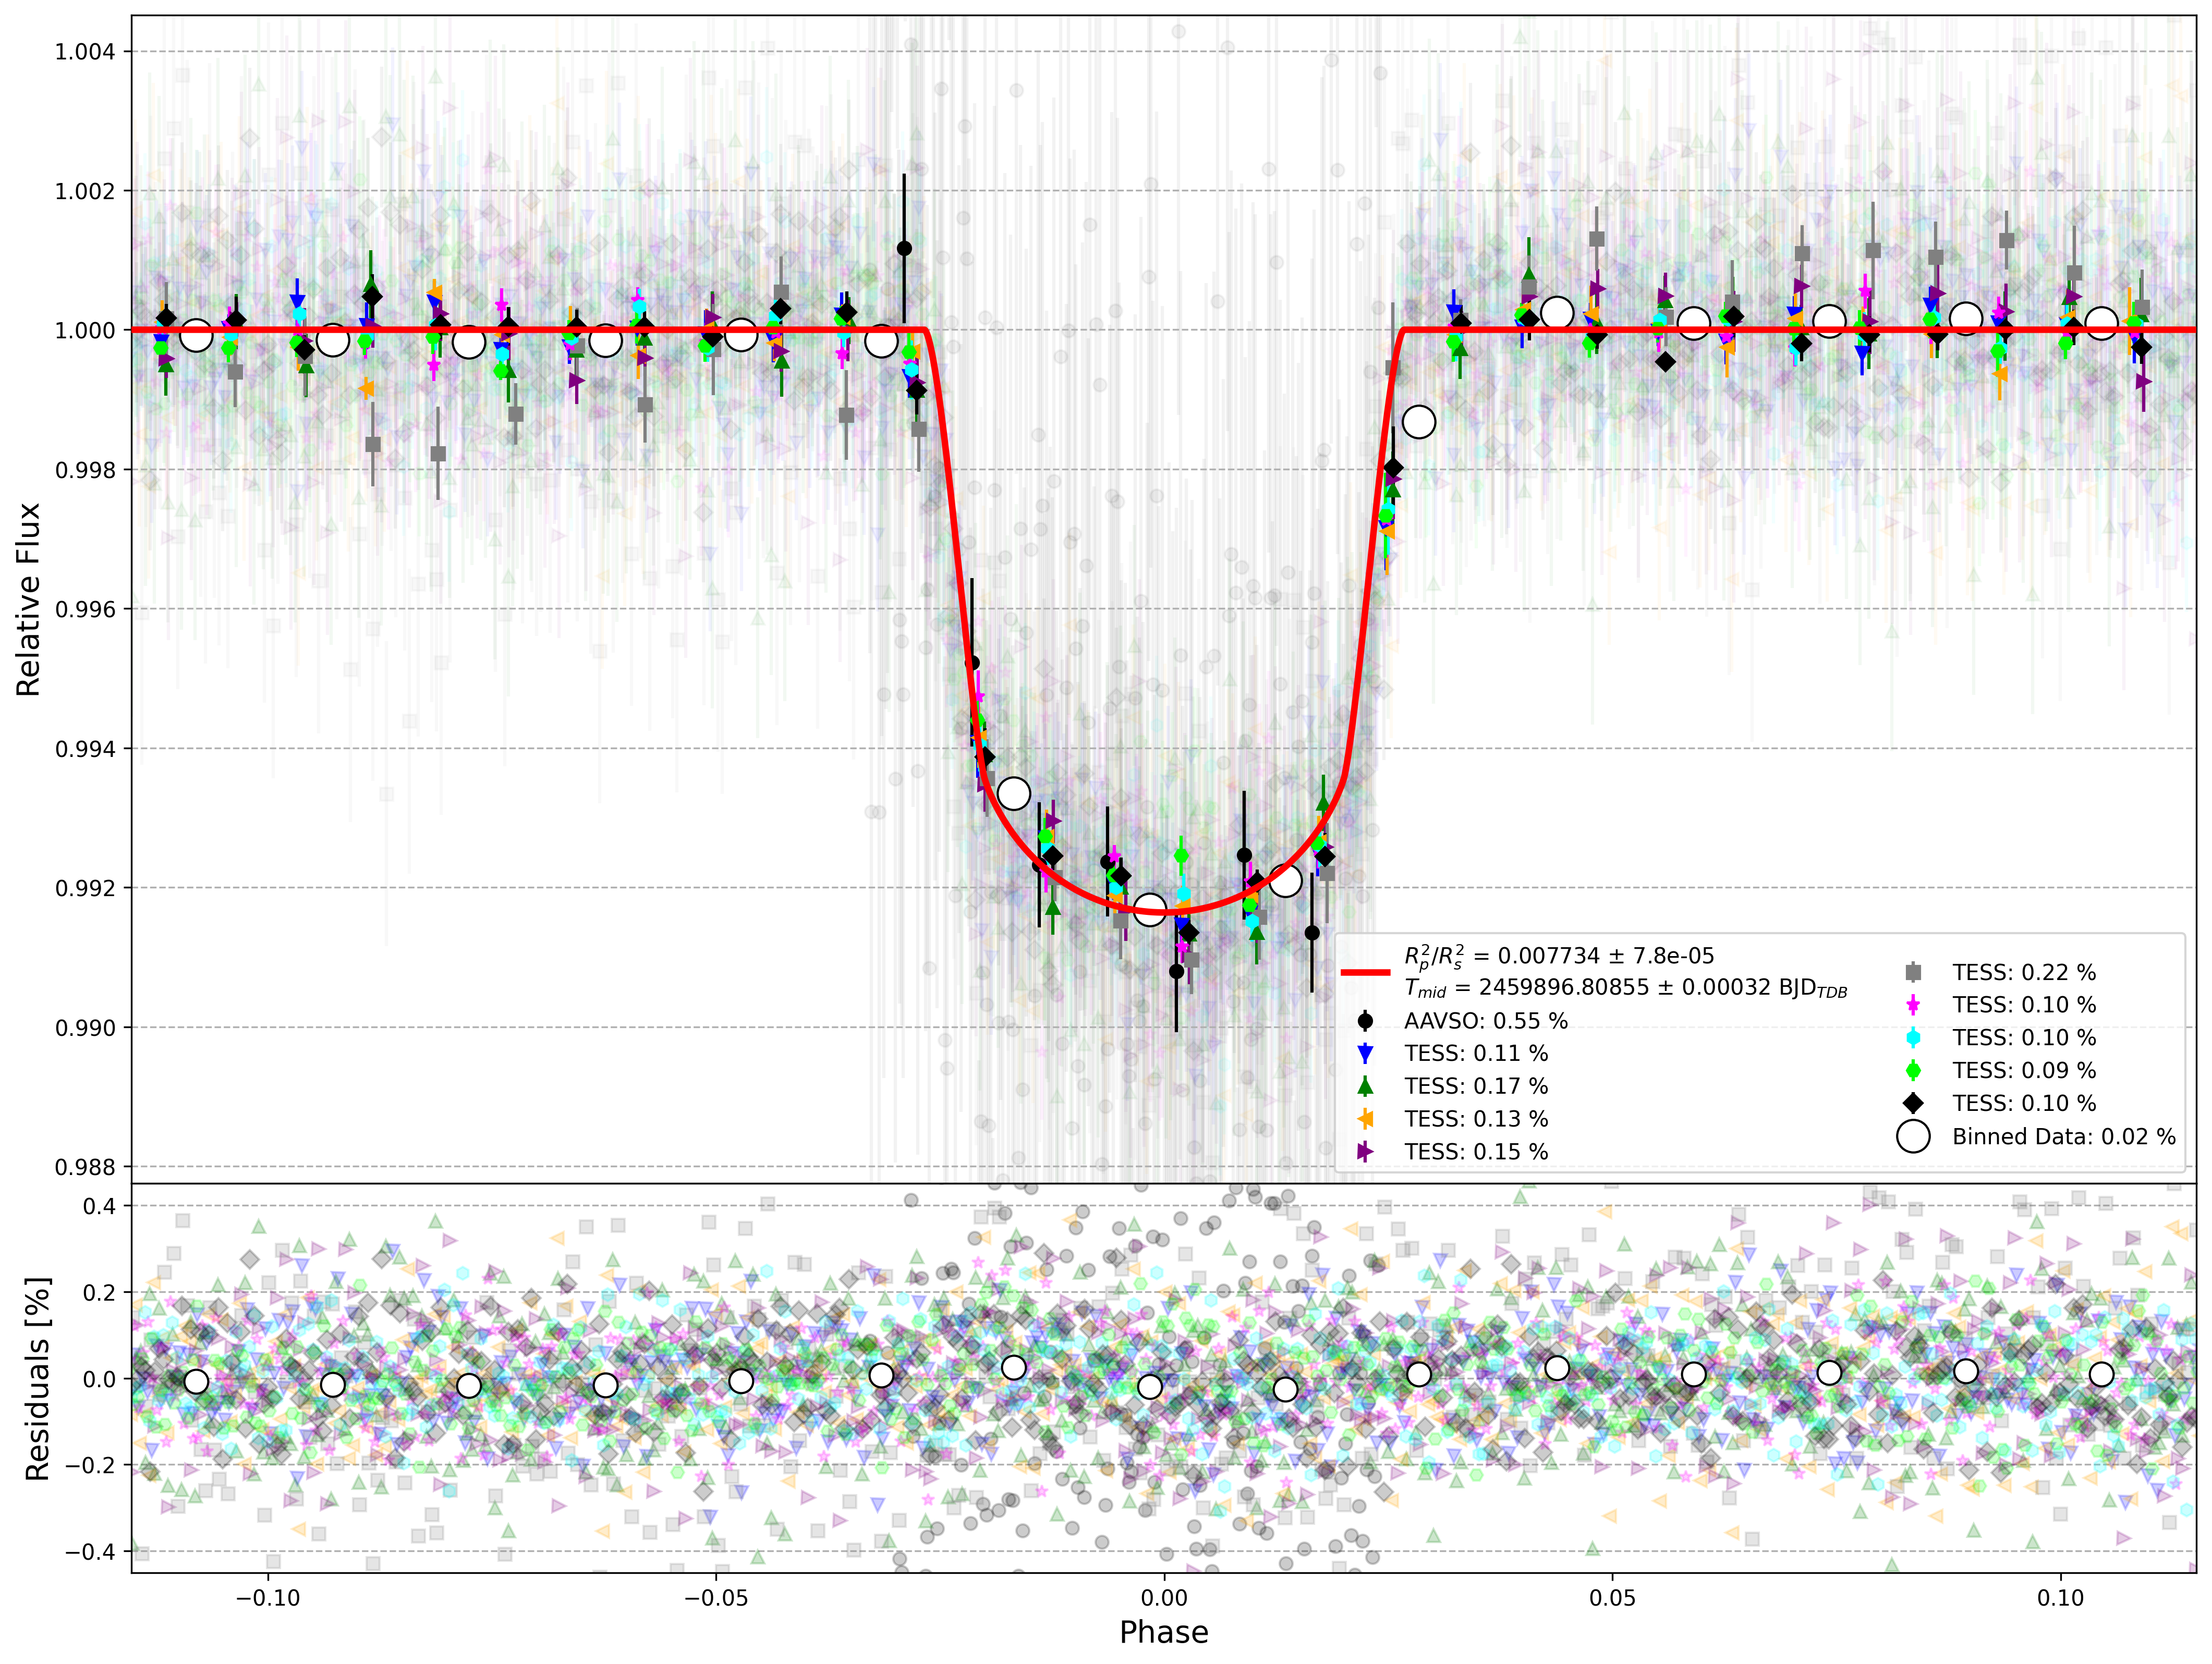2212x1664 pixels.
Task: Click the 1.002 flux tick label
Action: point(85,191)
